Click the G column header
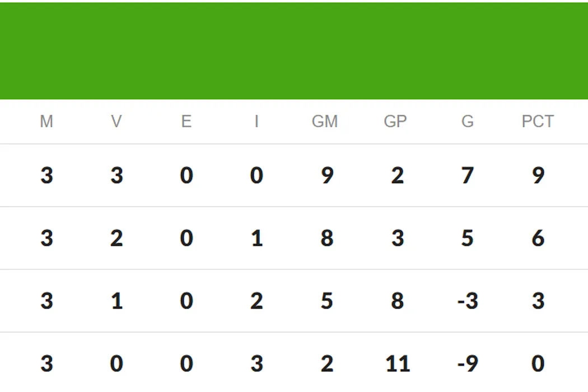Screen dimensions: 588x392 click(x=468, y=122)
